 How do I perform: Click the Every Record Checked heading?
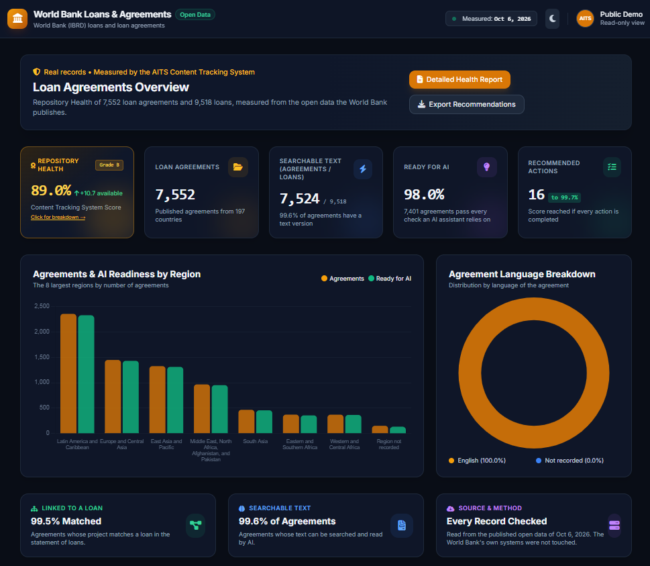click(x=496, y=521)
